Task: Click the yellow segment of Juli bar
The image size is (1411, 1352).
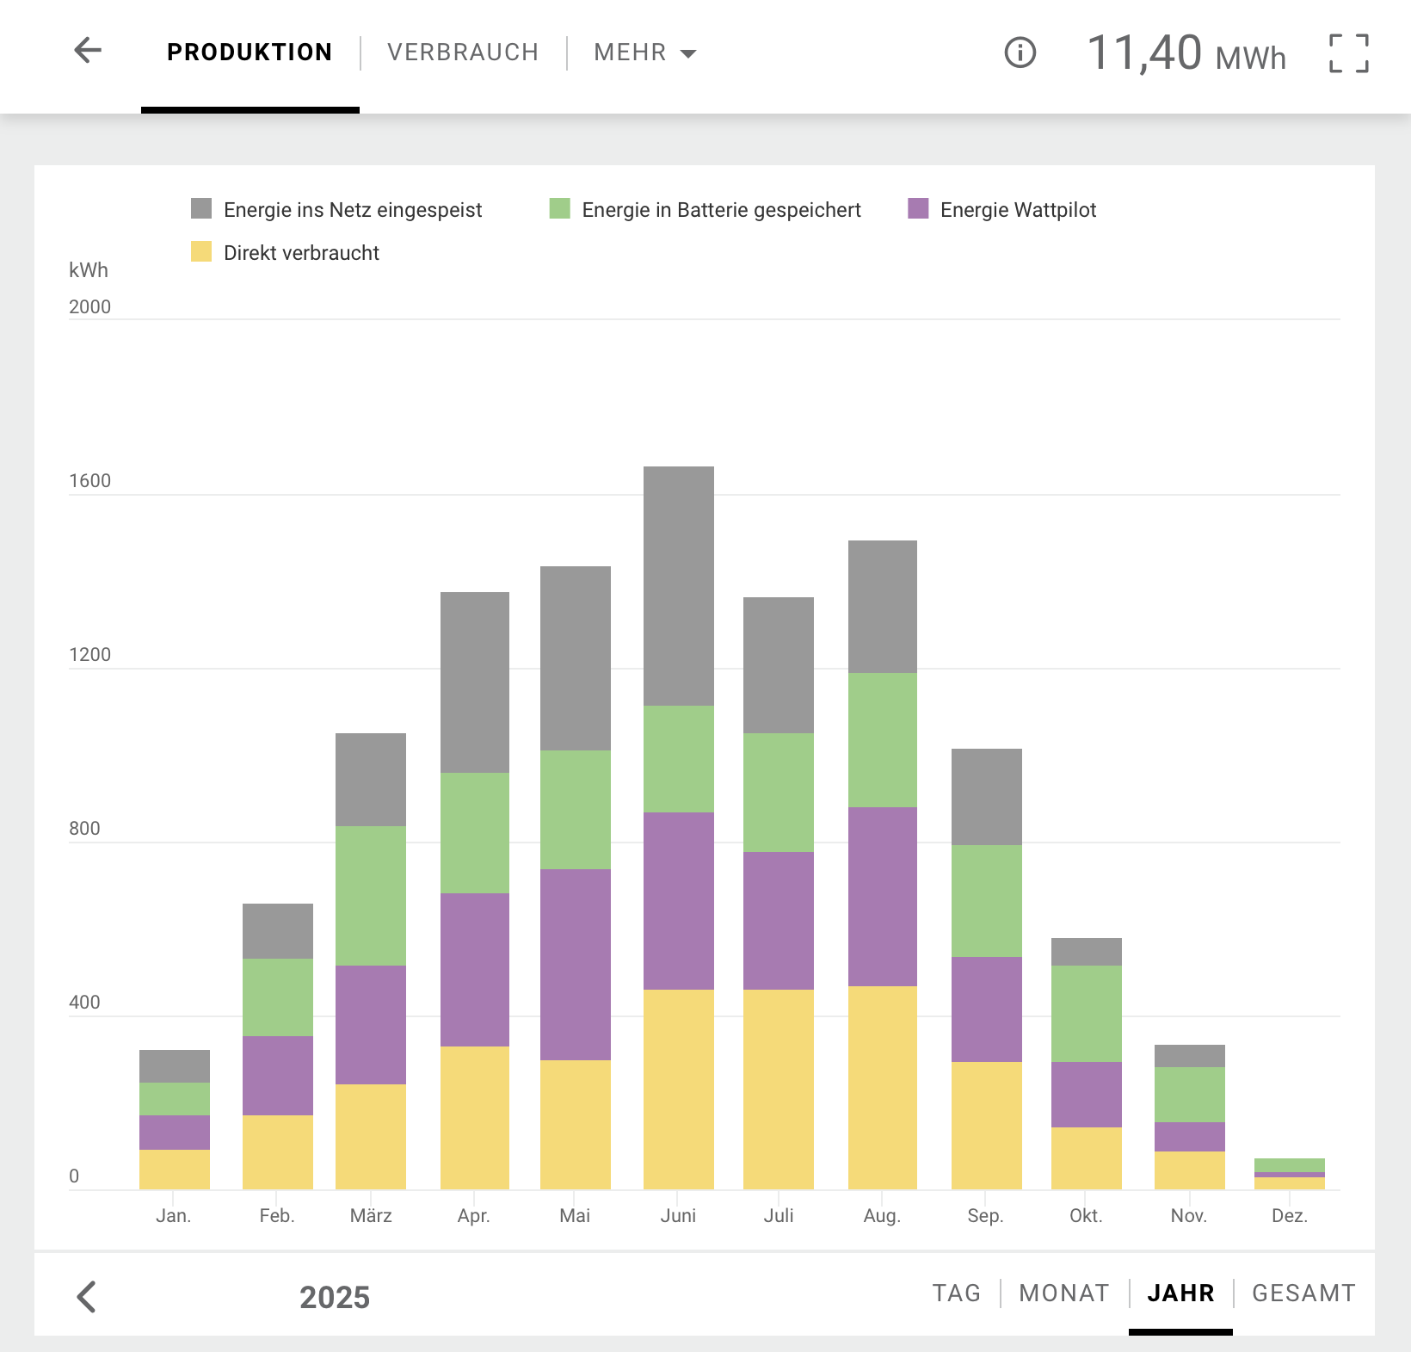Action: click(x=778, y=1089)
